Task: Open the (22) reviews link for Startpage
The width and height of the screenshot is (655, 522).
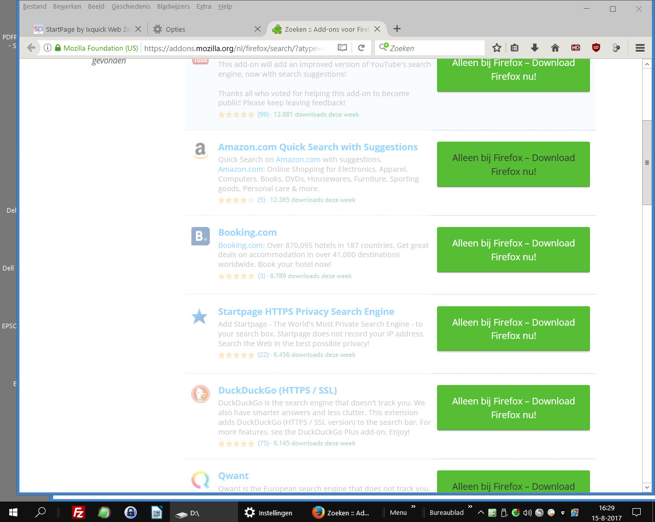Action: click(x=263, y=355)
